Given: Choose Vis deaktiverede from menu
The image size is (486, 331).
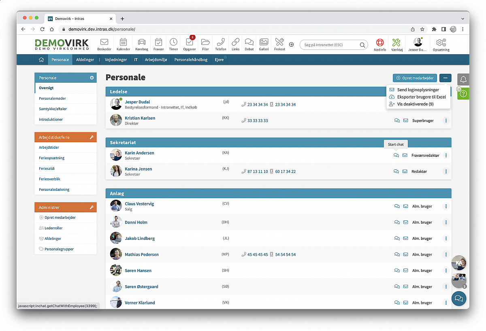Looking at the screenshot, I should 415,104.
